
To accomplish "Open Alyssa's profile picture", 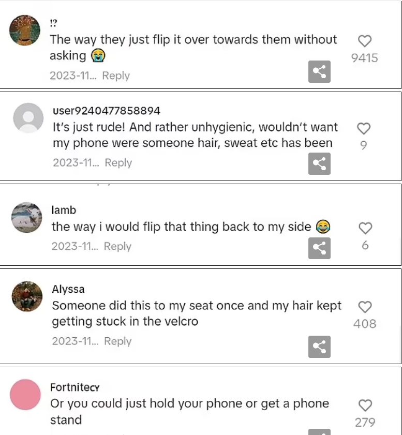I will click(x=27, y=296).
